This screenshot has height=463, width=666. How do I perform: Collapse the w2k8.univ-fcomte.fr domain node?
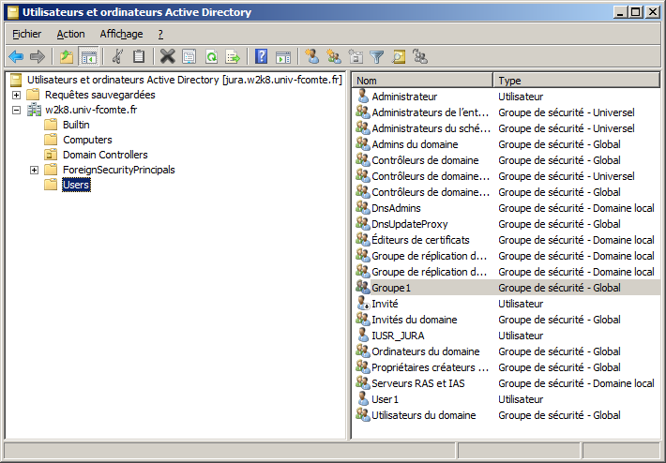coord(17,110)
